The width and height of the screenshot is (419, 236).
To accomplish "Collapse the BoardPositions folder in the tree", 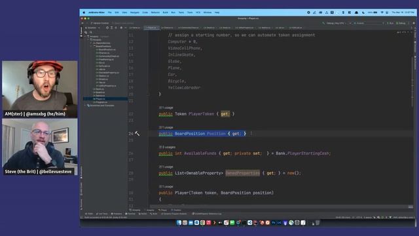I will point(92,47).
